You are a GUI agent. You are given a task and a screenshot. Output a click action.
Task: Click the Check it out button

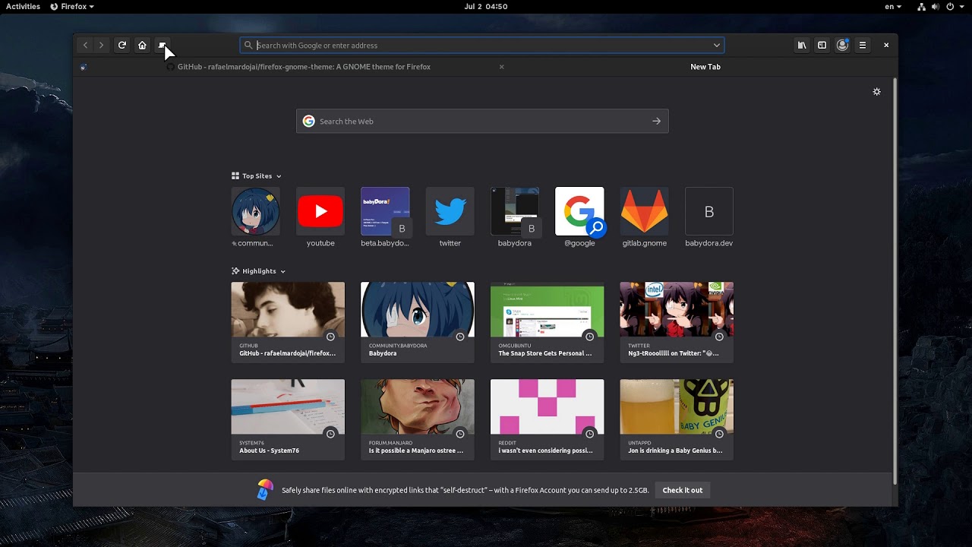coord(683,490)
